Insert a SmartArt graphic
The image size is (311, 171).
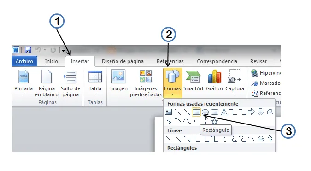[x=194, y=81]
